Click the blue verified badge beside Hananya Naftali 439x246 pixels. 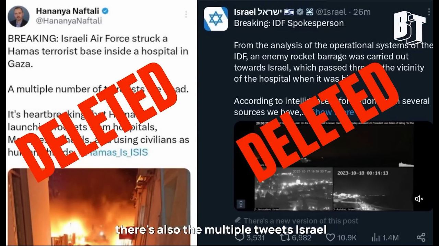click(x=105, y=11)
